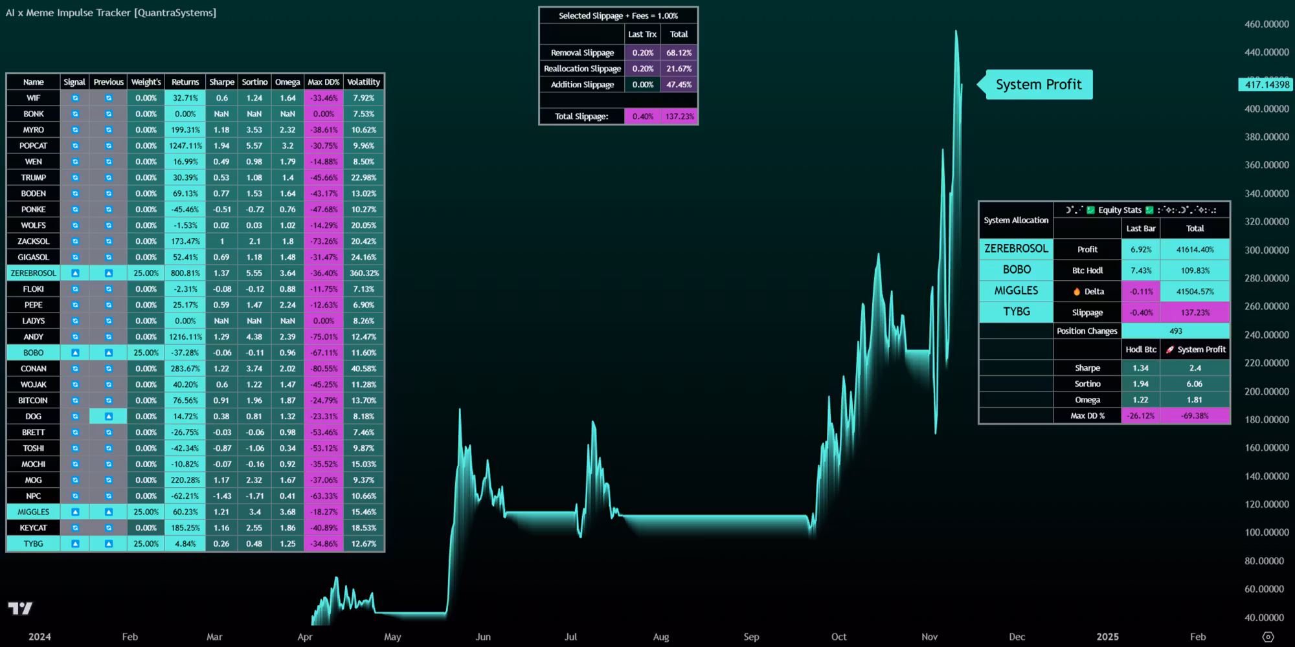Click the fire icon beside Delta
The image size is (1295, 647).
click(x=1077, y=292)
